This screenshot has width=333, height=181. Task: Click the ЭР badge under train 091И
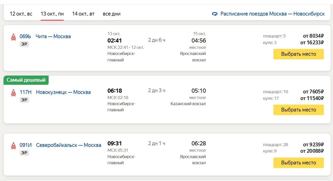tap(24, 153)
